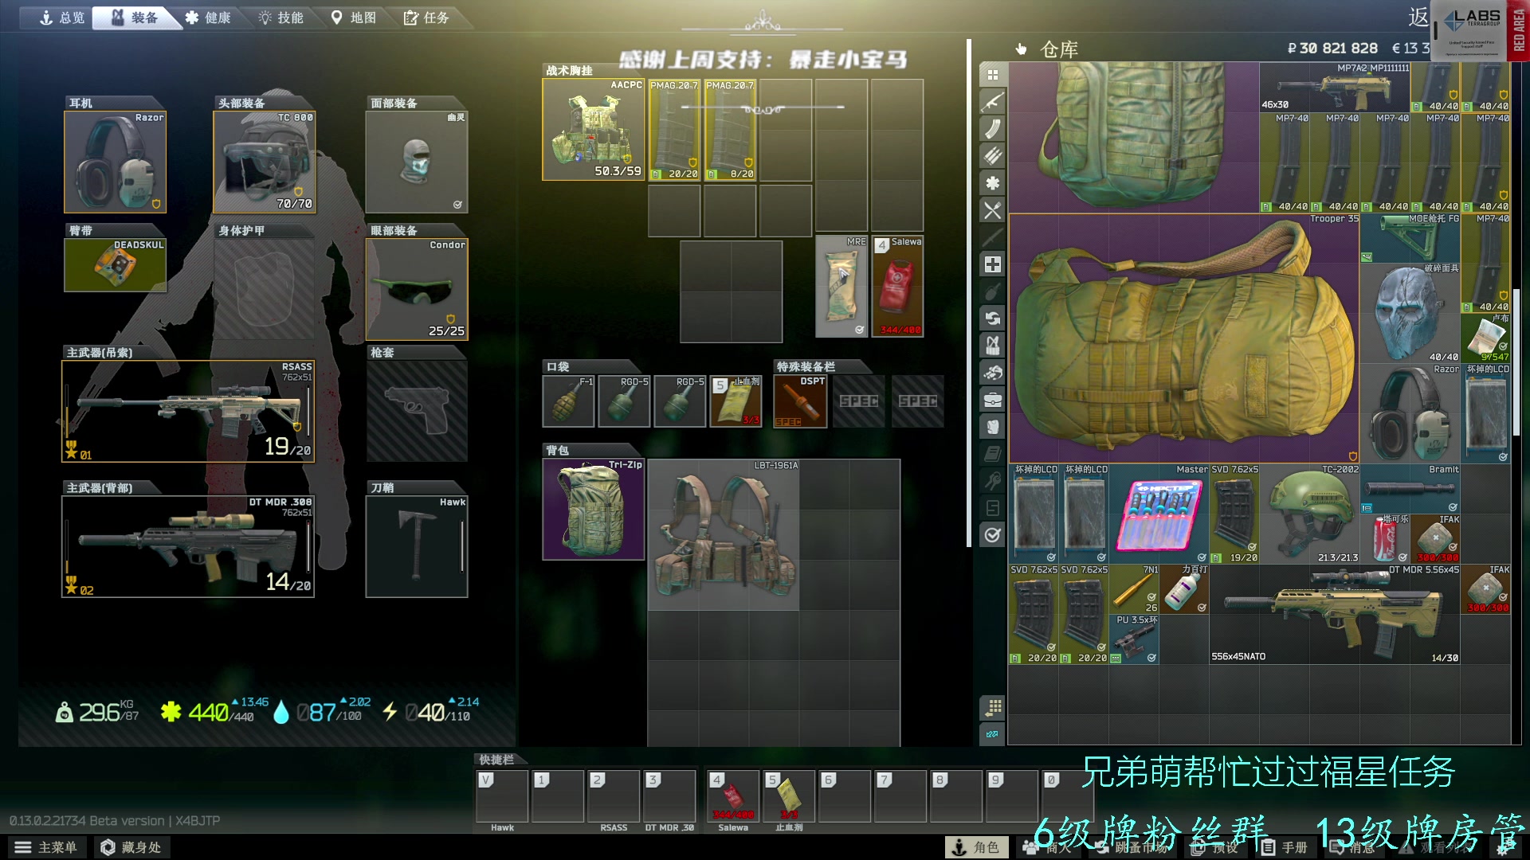The height and width of the screenshot is (860, 1530).
Task: Filter stash by keys icon
Action: (992, 481)
